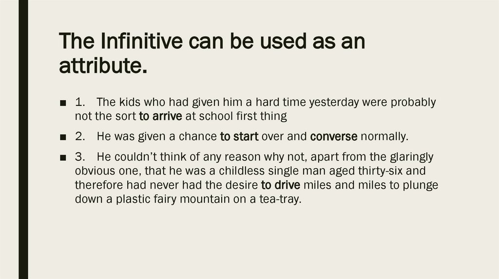Image resolution: width=499 pixels, height=279 pixels.
Task: Click the square bullet before sentence 3
Action: [x=63, y=158]
